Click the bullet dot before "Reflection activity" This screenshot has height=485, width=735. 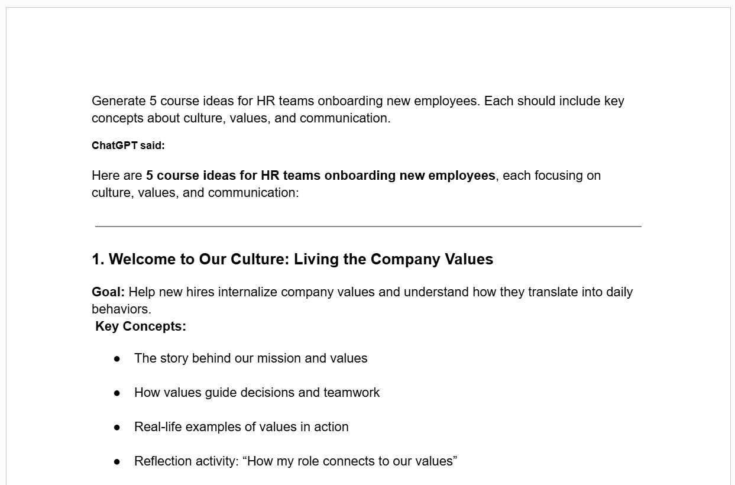[117, 461]
